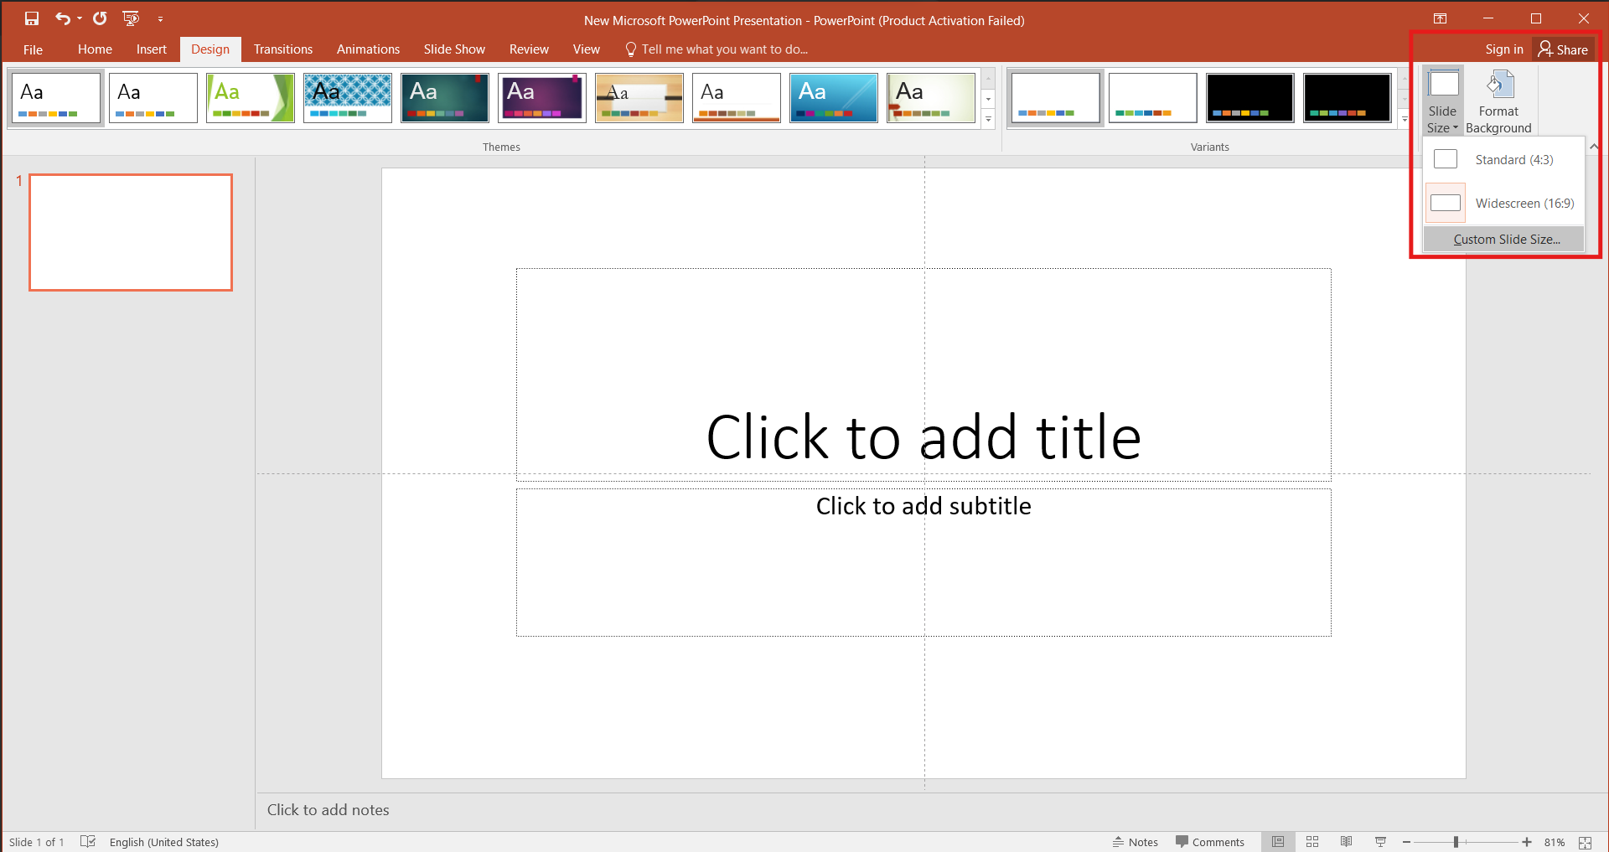Select the first white variant
This screenshot has width=1609, height=852.
(1056, 98)
